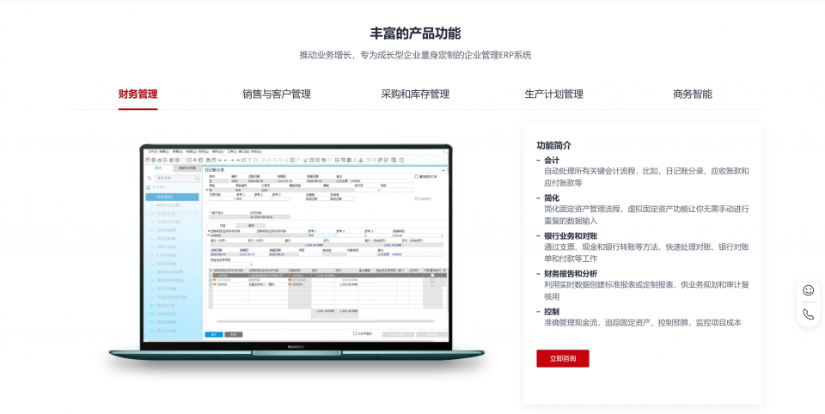Click the phone contact icon
Image resolution: width=825 pixels, height=414 pixels.
[808, 314]
